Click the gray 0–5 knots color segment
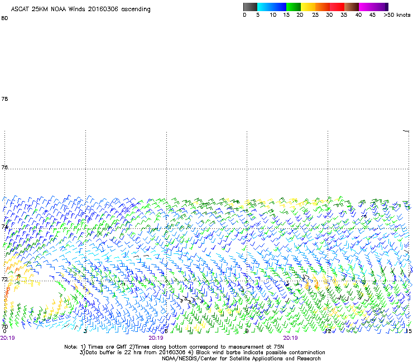 [x=250, y=7]
